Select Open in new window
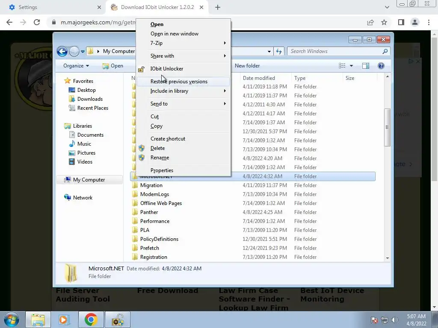Image resolution: width=438 pixels, height=328 pixels. [183, 34]
